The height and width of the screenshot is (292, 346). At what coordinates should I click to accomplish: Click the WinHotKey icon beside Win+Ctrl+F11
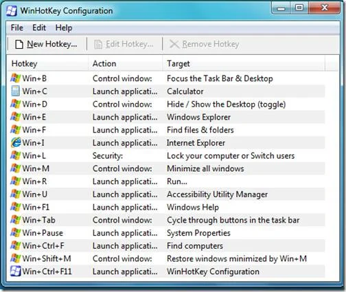(x=16, y=271)
